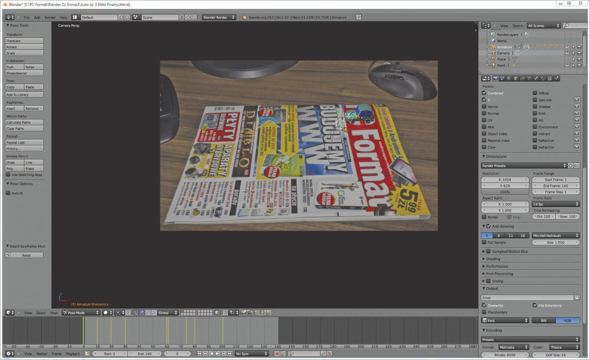Enable Auto IK checkbox
The width and height of the screenshot is (590, 360).
[8, 193]
